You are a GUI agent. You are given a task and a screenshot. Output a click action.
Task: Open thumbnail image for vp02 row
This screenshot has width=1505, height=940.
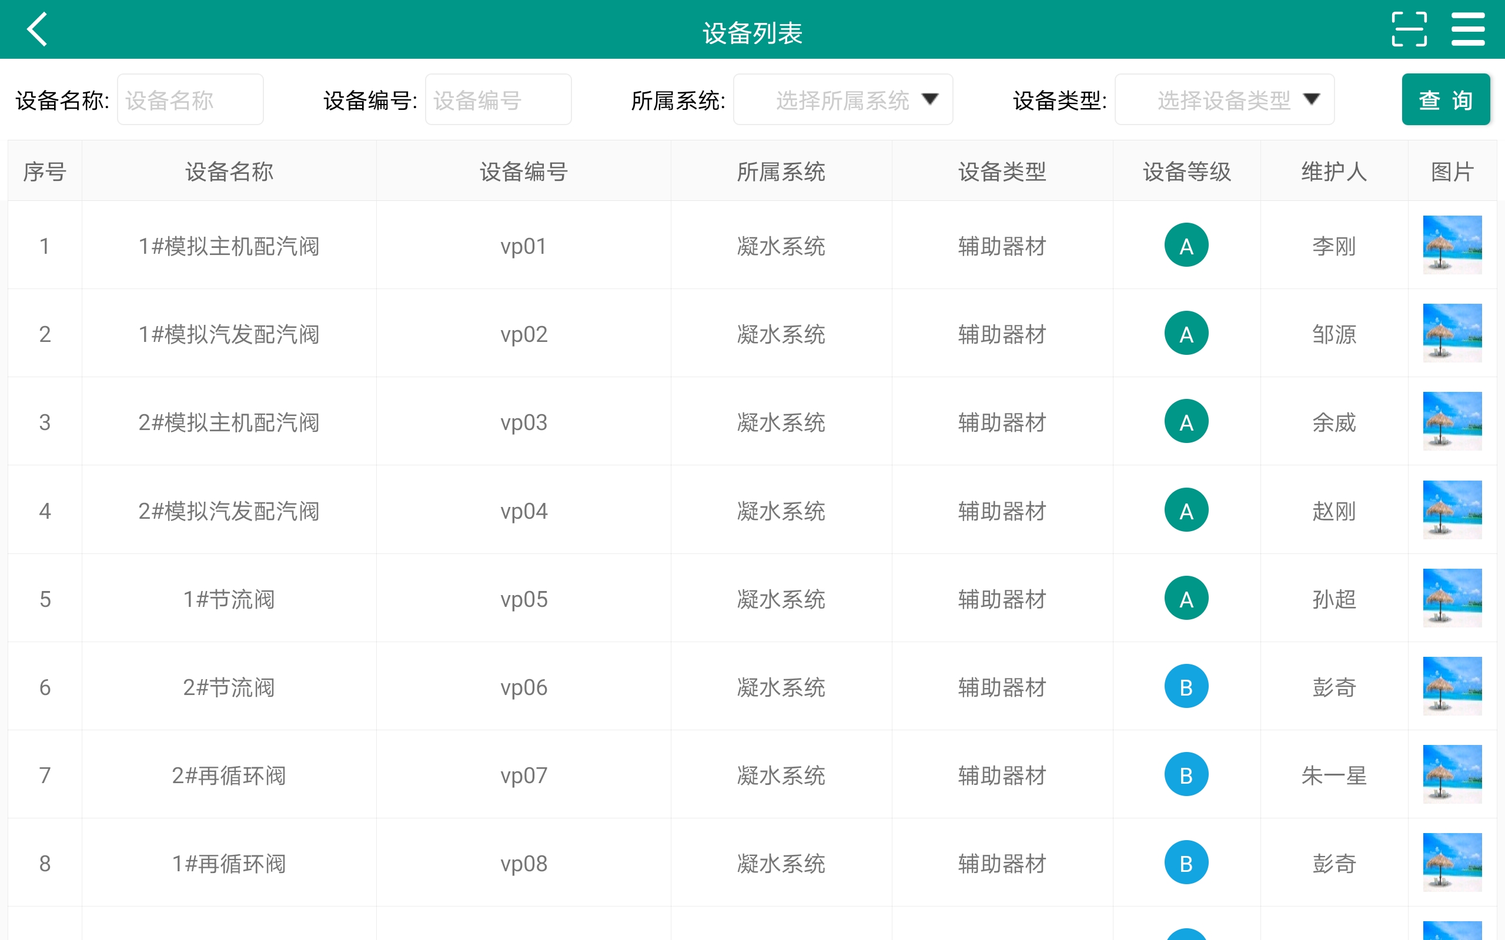(1452, 333)
